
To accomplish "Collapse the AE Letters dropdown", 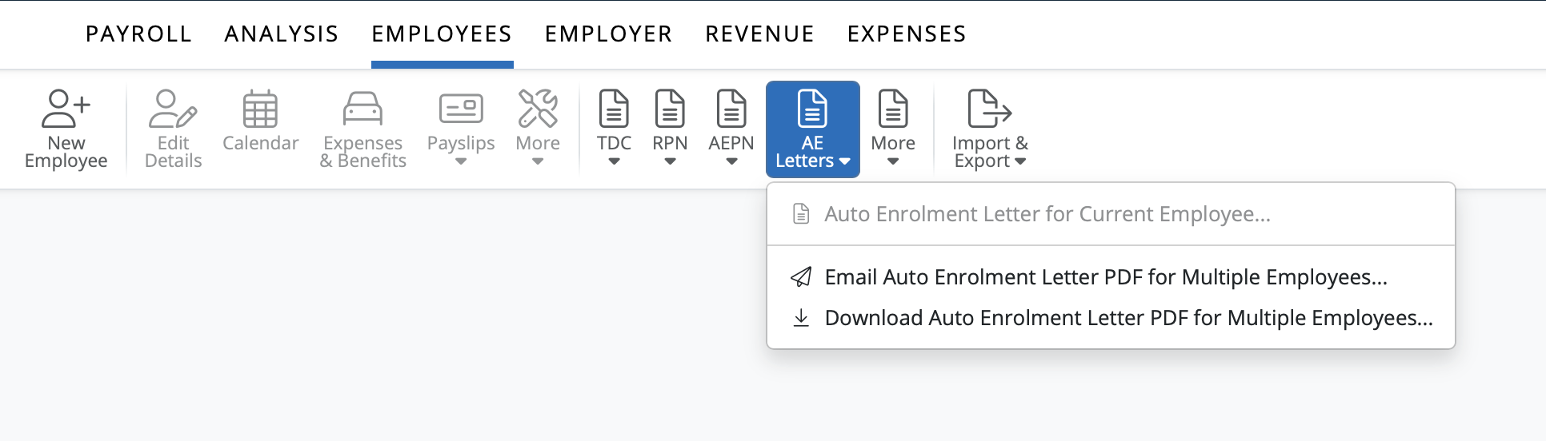I will coord(812,129).
